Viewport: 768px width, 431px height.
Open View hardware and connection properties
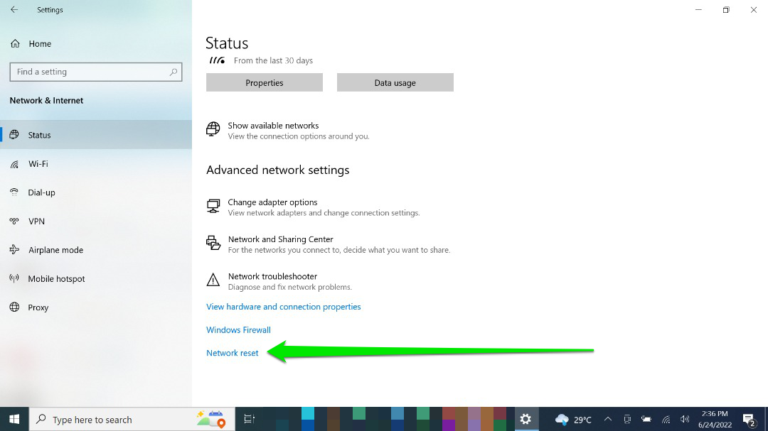point(284,307)
